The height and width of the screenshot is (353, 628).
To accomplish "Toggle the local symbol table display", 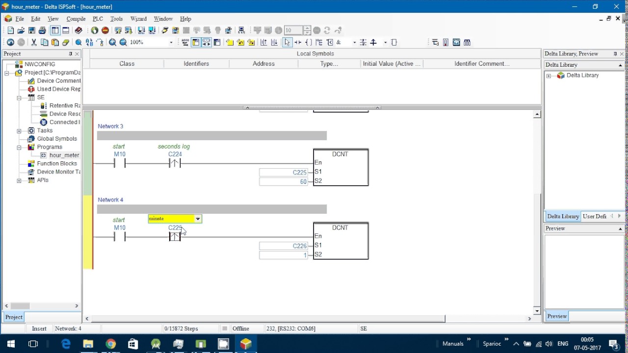I will pos(195,43).
